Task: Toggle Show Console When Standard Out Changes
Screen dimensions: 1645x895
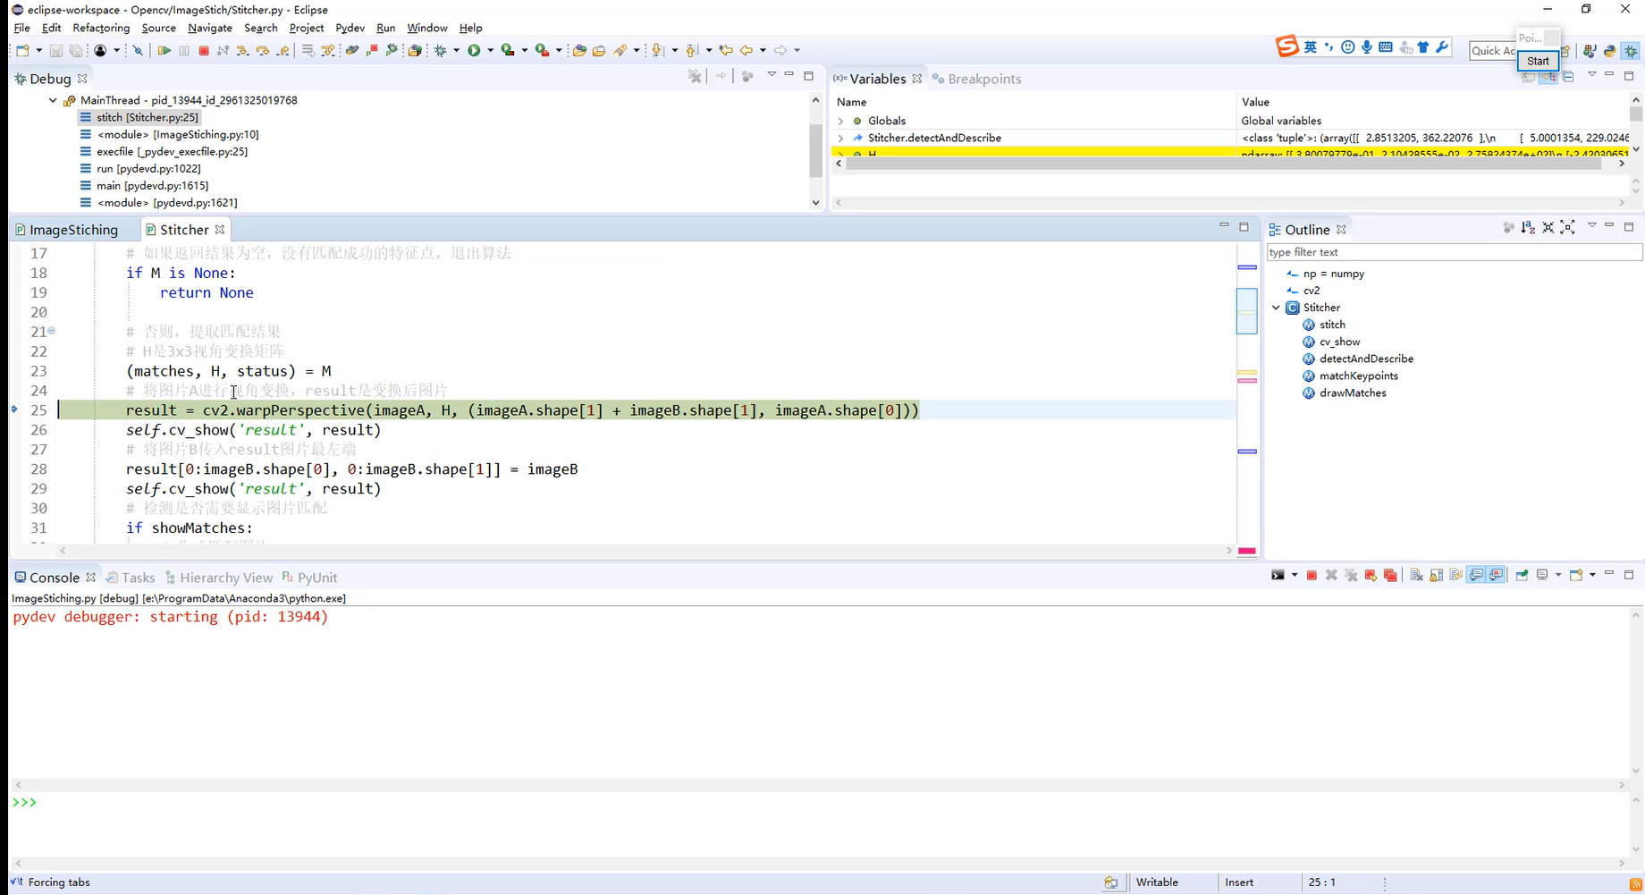Action: point(1476,575)
